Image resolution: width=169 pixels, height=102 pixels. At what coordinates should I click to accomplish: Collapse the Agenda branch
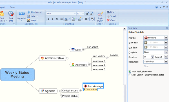pos(59,91)
